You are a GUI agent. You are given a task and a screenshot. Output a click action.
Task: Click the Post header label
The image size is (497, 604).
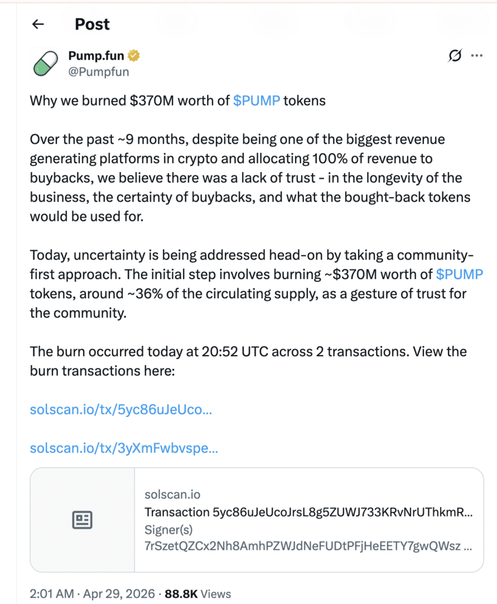[91, 24]
